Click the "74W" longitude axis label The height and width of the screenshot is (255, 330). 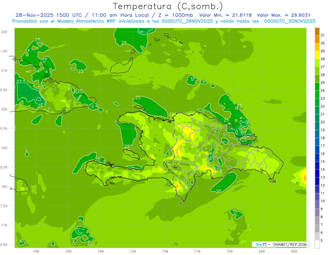pos(101,251)
